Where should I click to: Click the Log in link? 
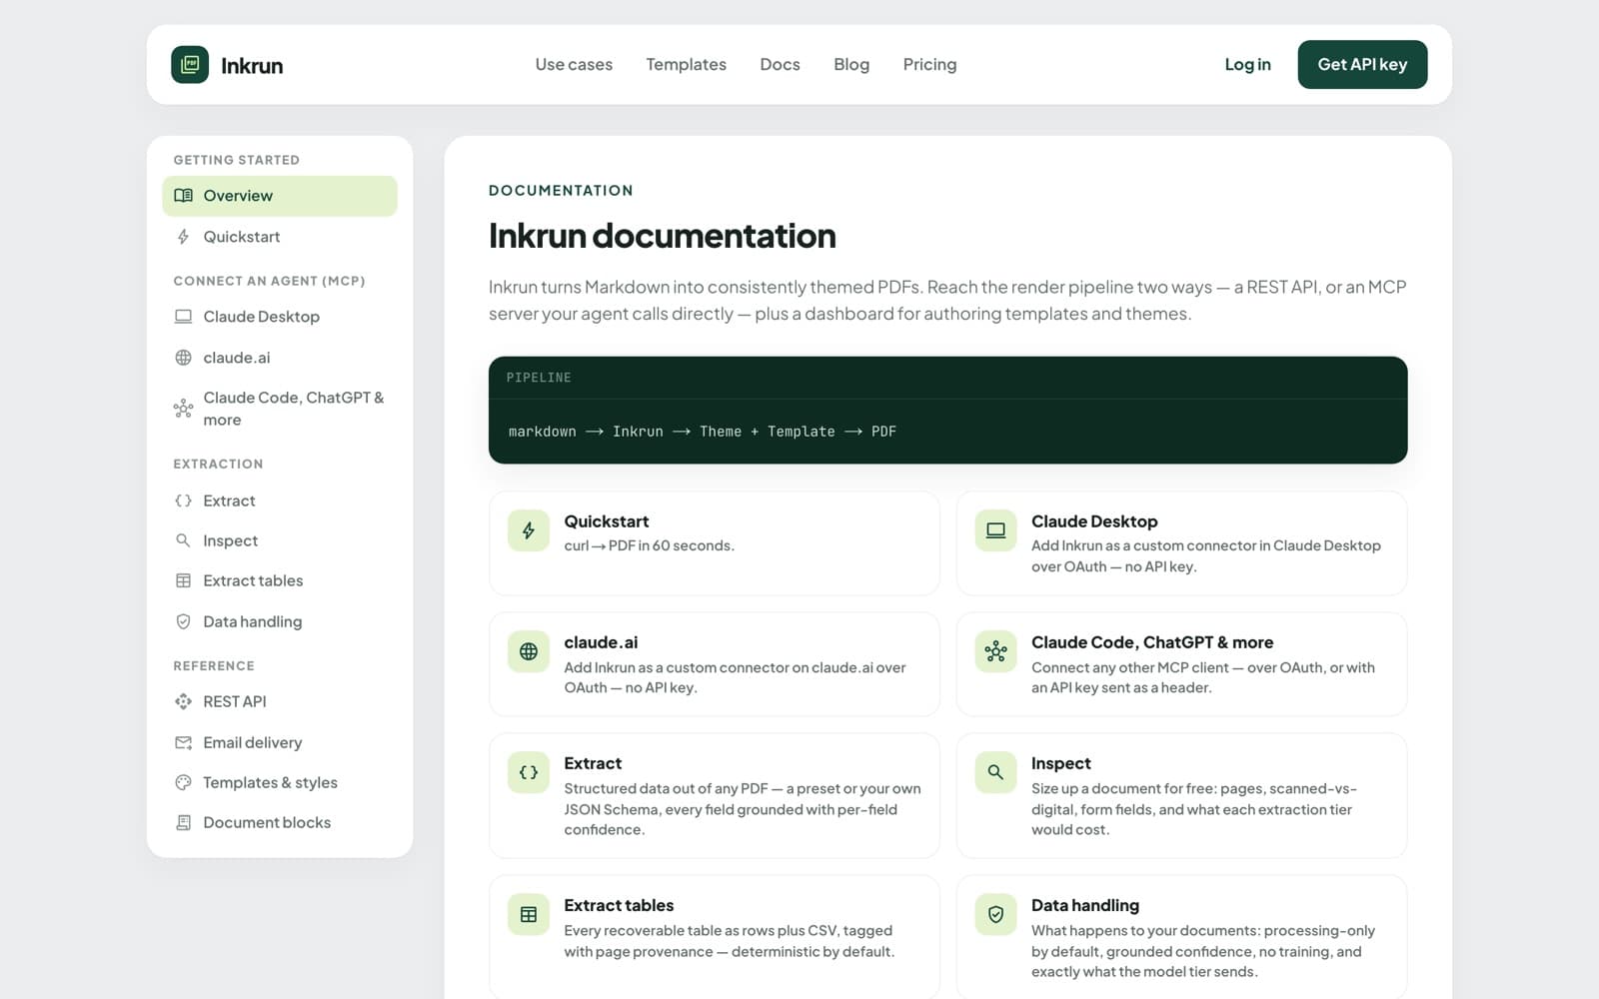[x=1247, y=65]
